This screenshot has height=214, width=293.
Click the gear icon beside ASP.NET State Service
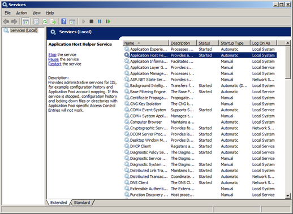(127, 80)
